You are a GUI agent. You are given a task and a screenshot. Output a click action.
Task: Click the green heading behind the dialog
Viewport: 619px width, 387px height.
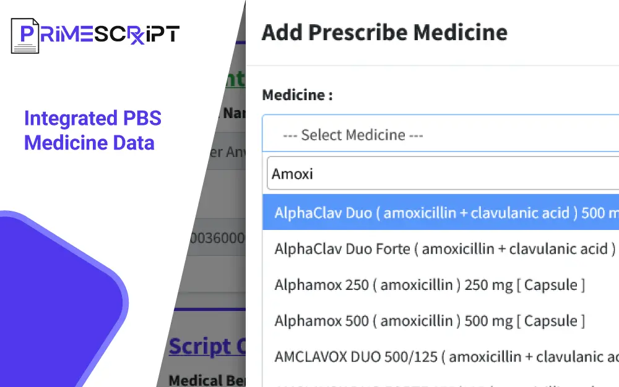tap(234, 79)
